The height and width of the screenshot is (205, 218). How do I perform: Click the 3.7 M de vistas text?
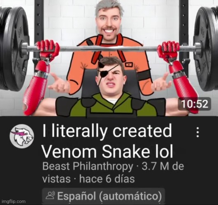pyautogui.click(x=113, y=173)
